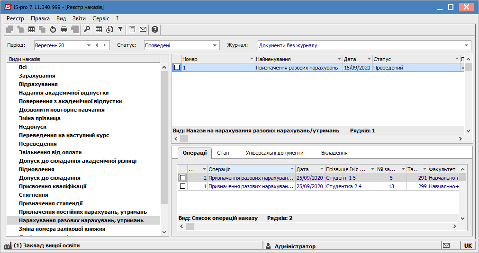Open Операція column filter dropdown
Image resolution: width=479 pixels, height=253 pixels.
click(x=292, y=169)
